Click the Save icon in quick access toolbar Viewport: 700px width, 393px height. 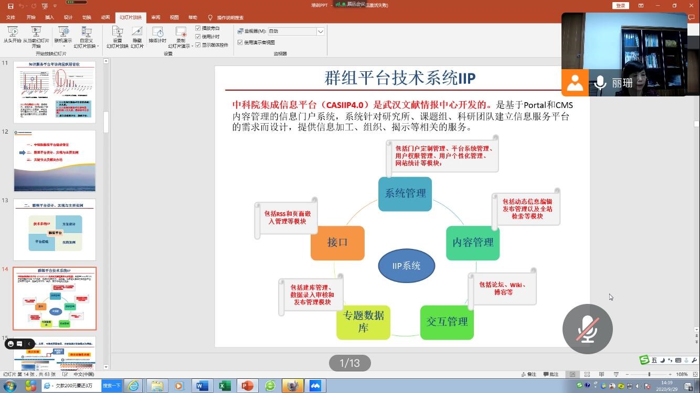[x=10, y=6]
